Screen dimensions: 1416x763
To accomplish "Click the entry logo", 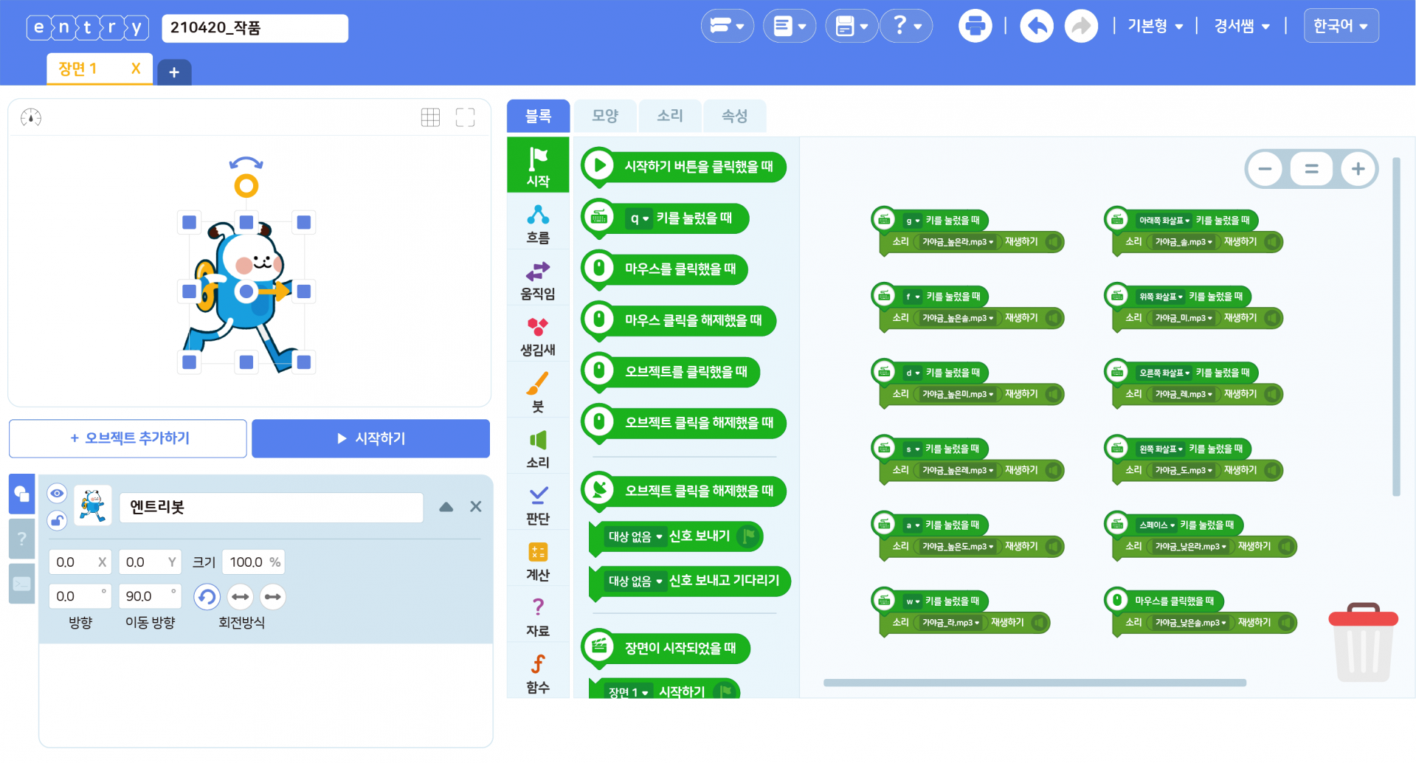I will pyautogui.click(x=88, y=28).
